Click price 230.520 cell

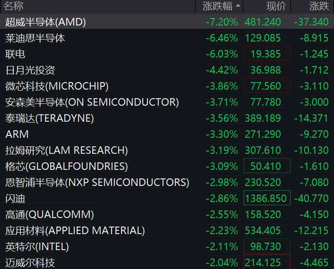[262, 182]
